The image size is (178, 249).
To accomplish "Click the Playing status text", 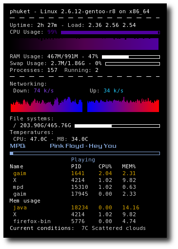I will pos(83,159).
